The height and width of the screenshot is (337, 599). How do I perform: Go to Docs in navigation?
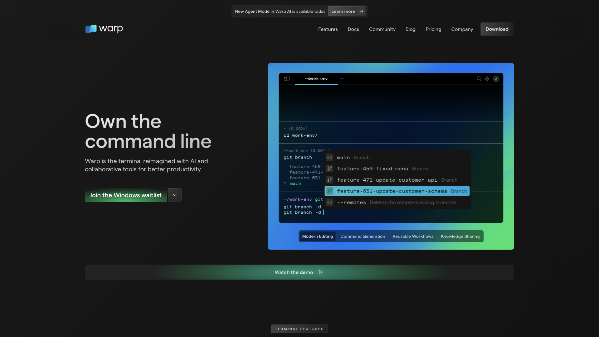coord(353,29)
